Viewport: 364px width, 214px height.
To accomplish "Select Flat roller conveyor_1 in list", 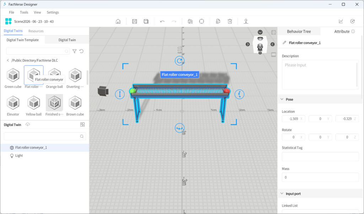I will point(44,148).
